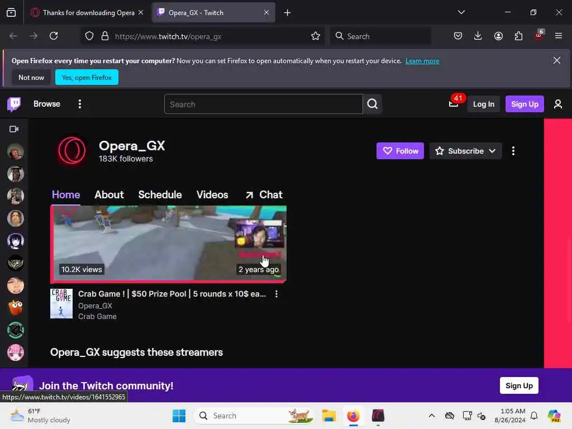Open the Schedule channel tab
The height and width of the screenshot is (429, 572).
click(160, 195)
